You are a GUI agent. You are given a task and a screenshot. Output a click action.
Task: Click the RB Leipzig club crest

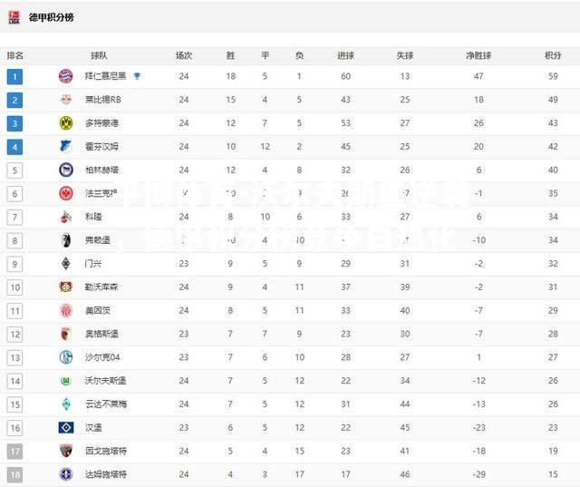tap(66, 100)
